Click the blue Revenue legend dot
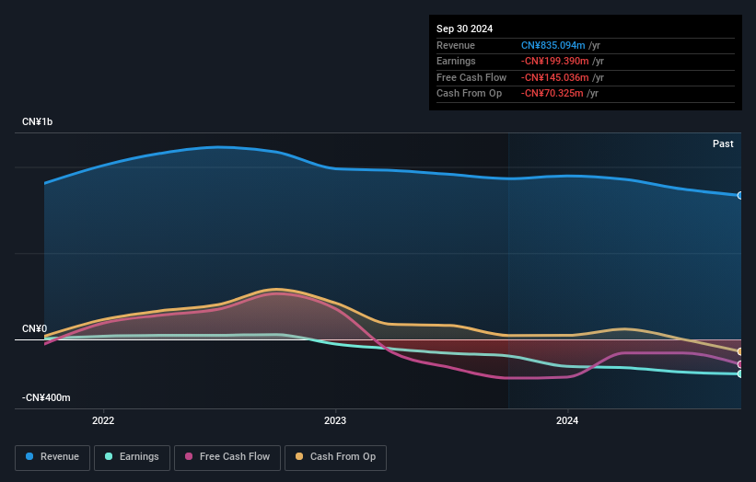756x482 pixels. click(x=29, y=456)
